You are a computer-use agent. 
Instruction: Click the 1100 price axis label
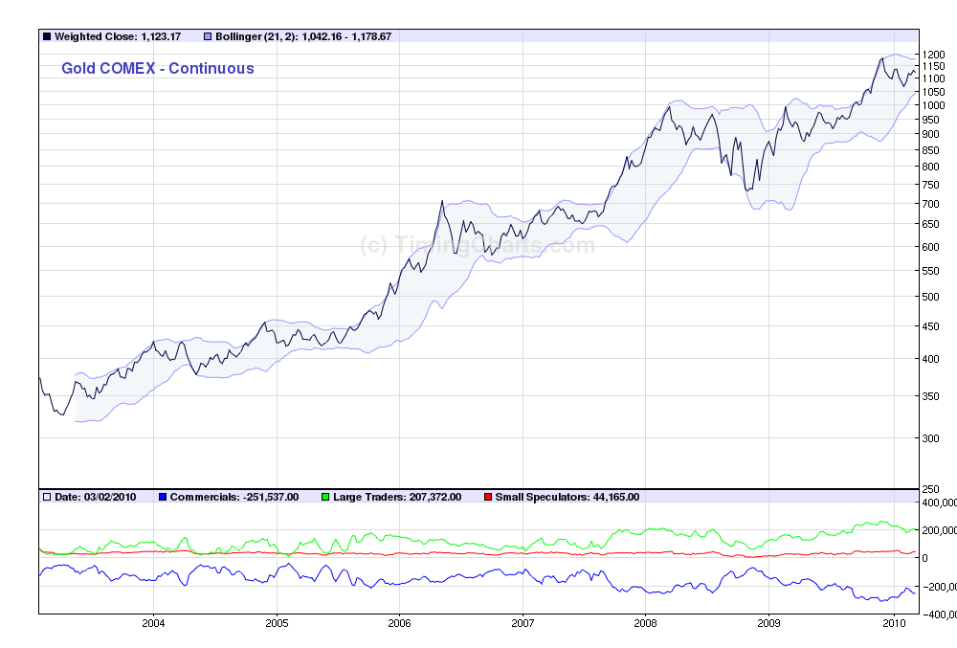(933, 78)
